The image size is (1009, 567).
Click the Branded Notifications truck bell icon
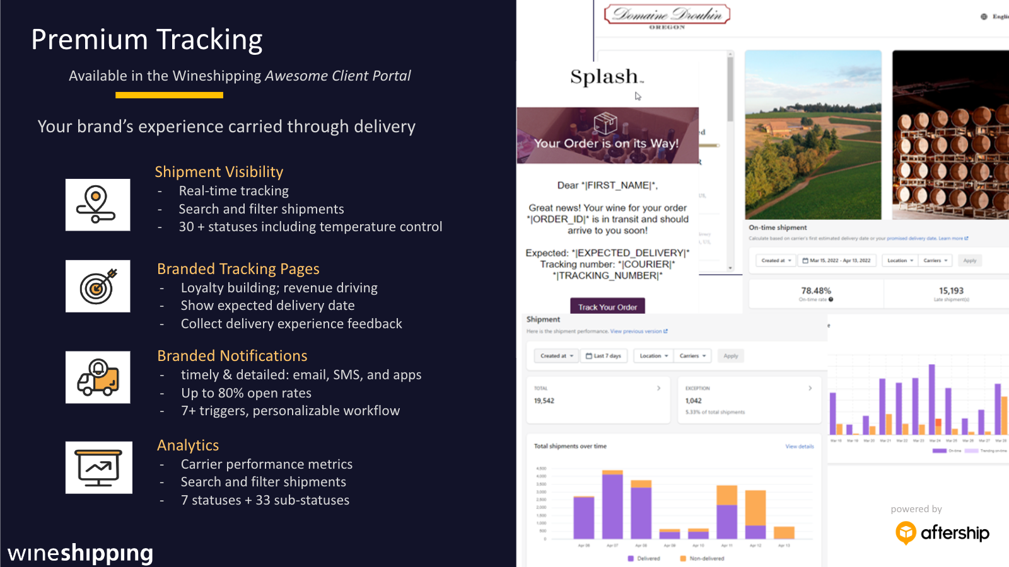98,377
